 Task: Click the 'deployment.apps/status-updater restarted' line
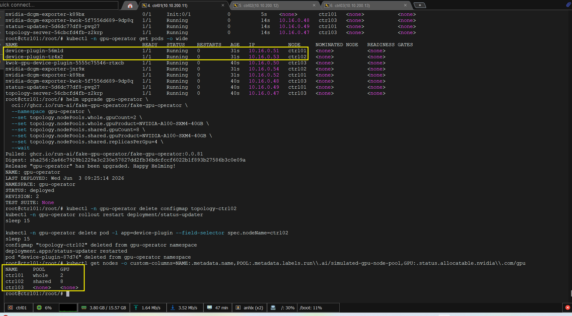[x=66, y=251]
